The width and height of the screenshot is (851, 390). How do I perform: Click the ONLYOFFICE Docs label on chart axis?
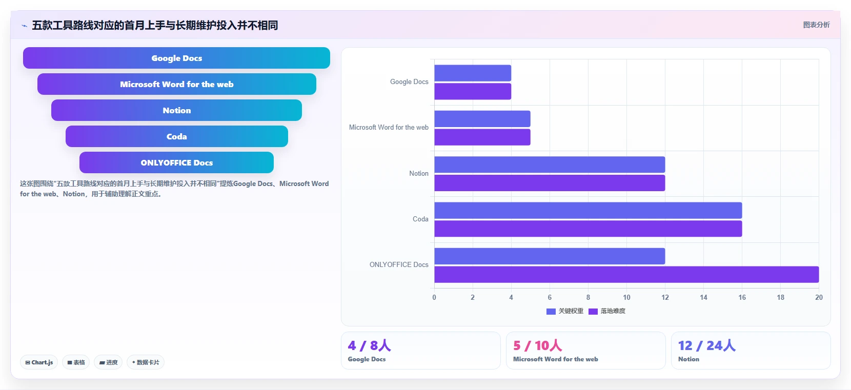(x=399, y=264)
